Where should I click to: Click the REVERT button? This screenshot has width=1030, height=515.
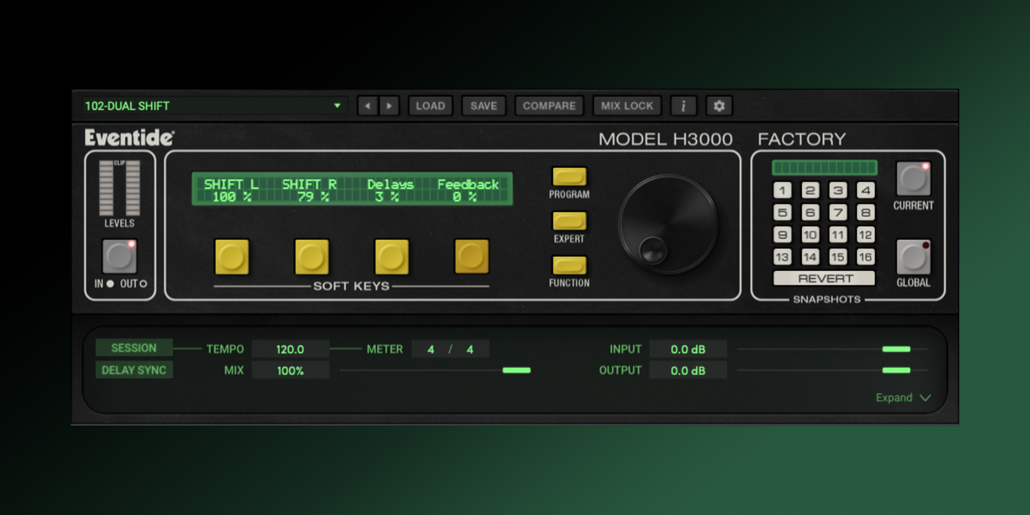coord(825,278)
